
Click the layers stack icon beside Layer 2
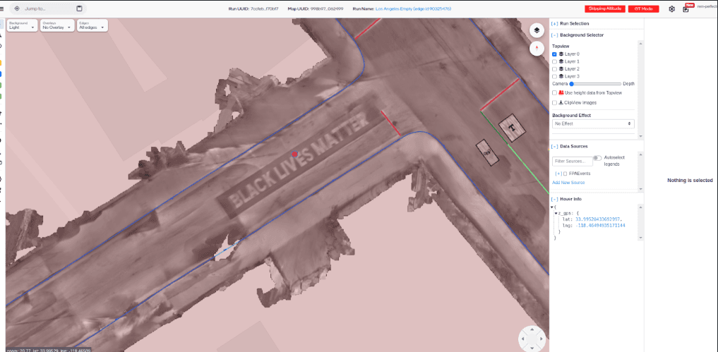(x=561, y=68)
